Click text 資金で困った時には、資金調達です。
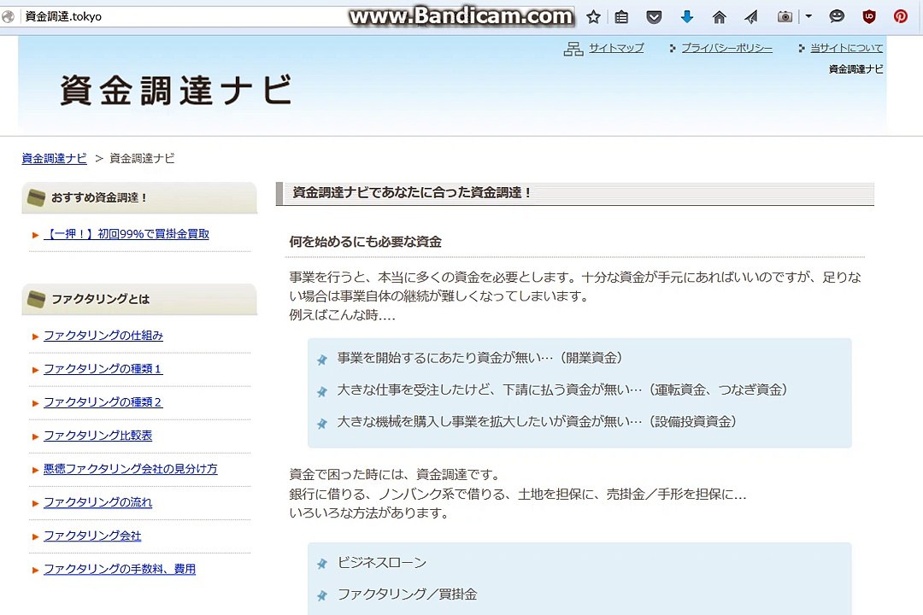The height and width of the screenshot is (615, 923). (x=397, y=474)
